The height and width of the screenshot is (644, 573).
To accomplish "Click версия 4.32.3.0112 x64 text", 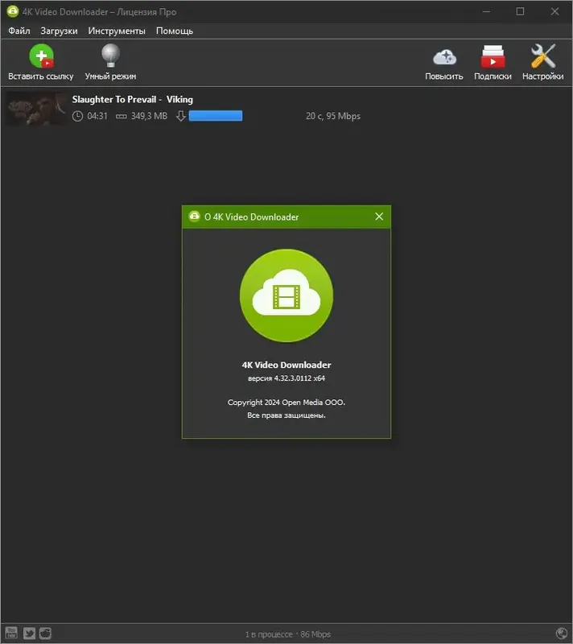I will click(x=286, y=378).
